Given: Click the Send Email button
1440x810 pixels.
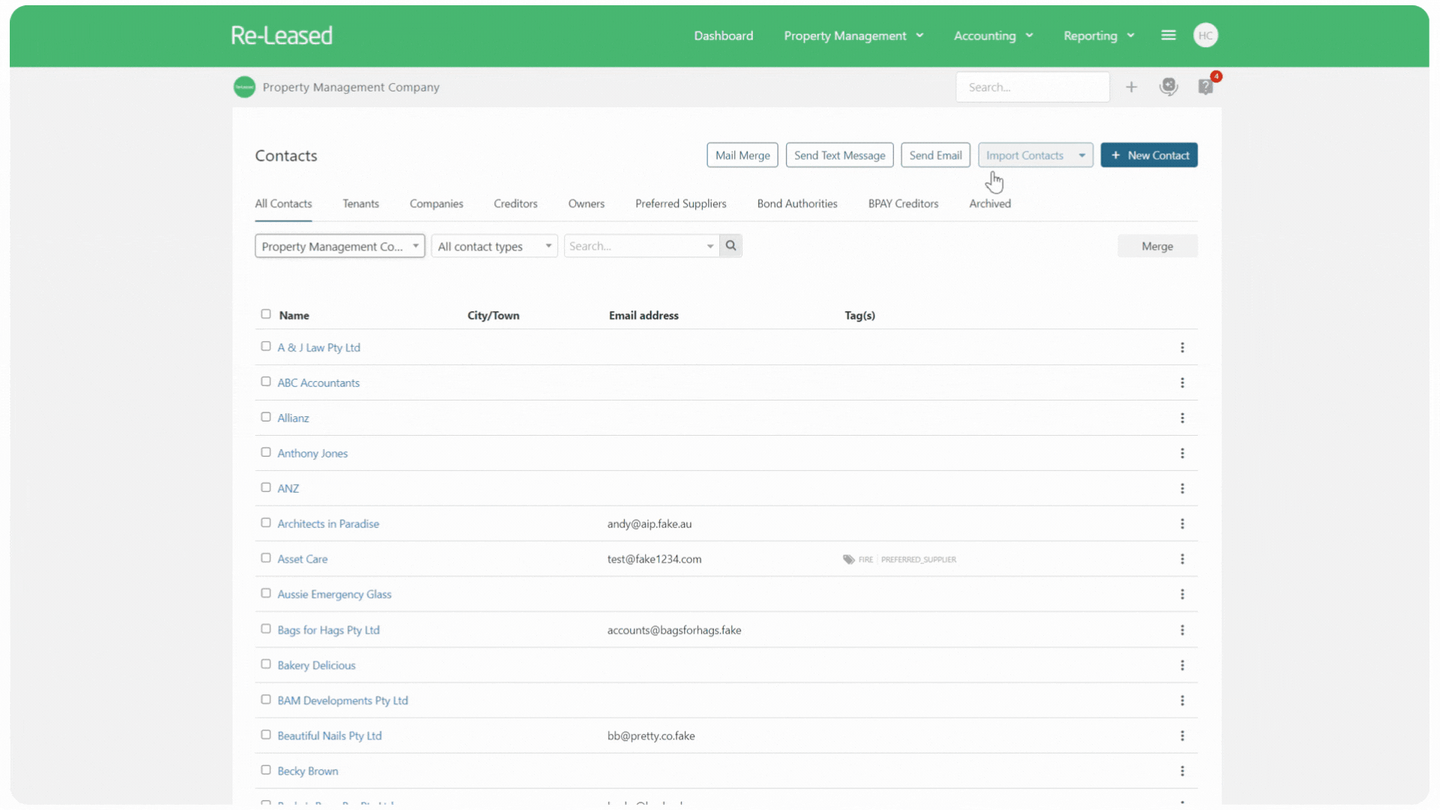Looking at the screenshot, I should coord(935,155).
